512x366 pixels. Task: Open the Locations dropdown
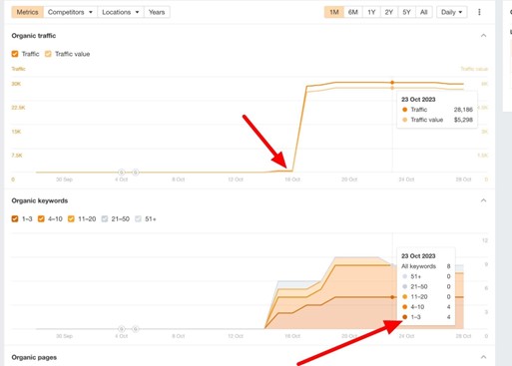[x=121, y=12]
